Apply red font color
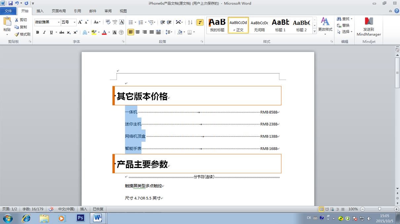400x224 pixels. pyautogui.click(x=104, y=32)
